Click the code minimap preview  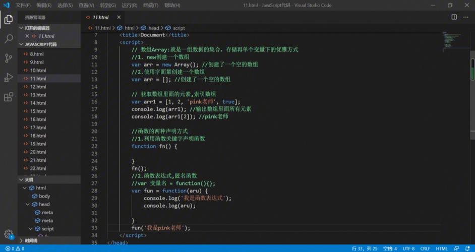tap(453, 41)
